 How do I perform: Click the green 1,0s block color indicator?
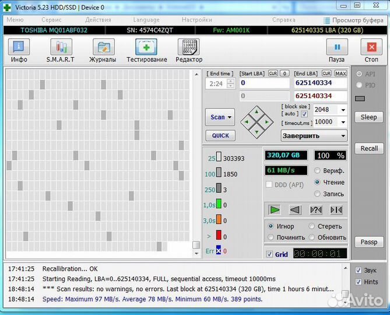(219, 204)
